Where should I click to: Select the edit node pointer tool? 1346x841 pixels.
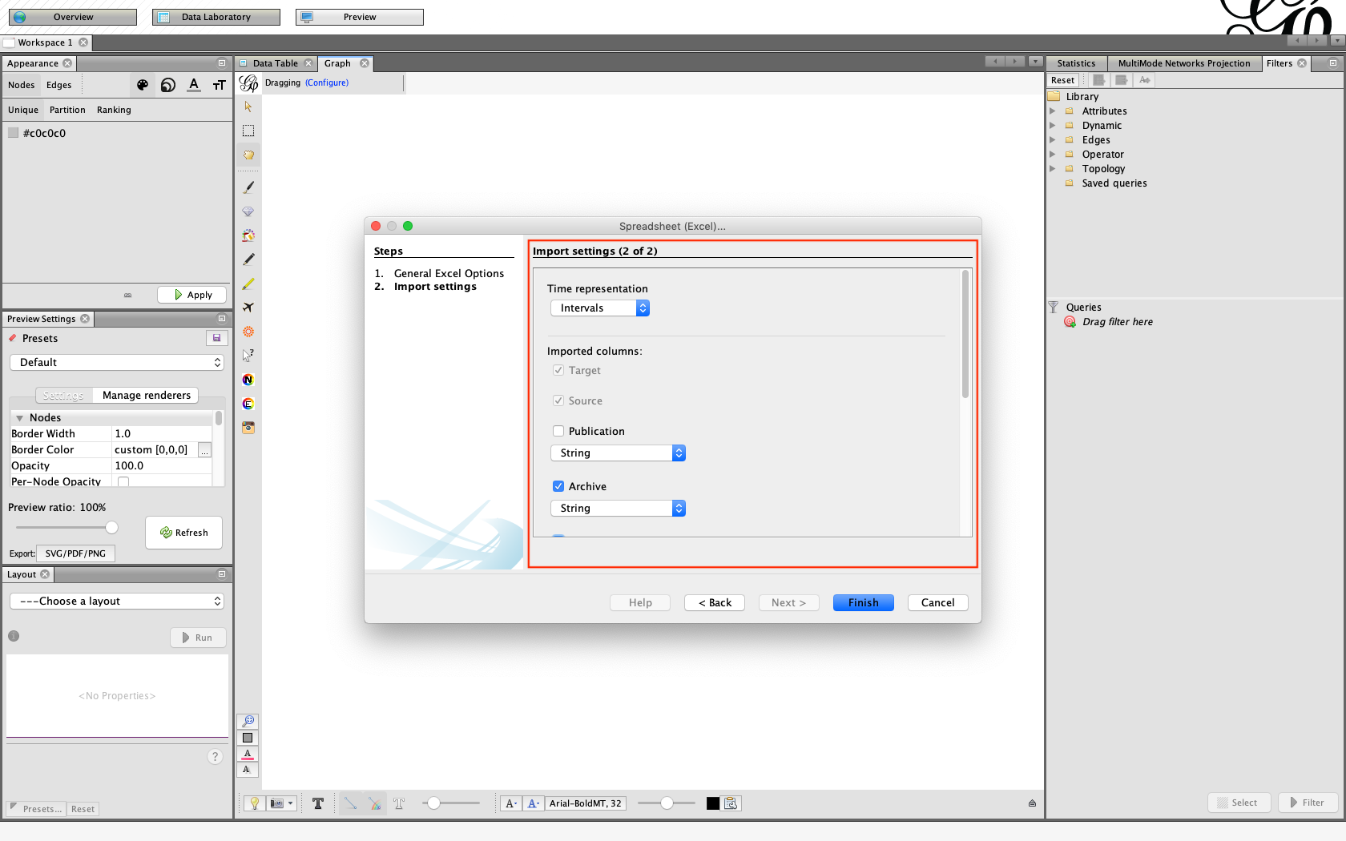pos(248,356)
